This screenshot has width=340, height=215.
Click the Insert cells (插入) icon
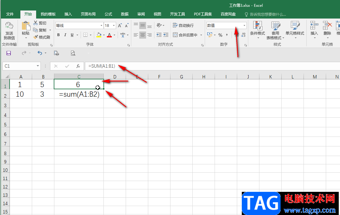314,25
